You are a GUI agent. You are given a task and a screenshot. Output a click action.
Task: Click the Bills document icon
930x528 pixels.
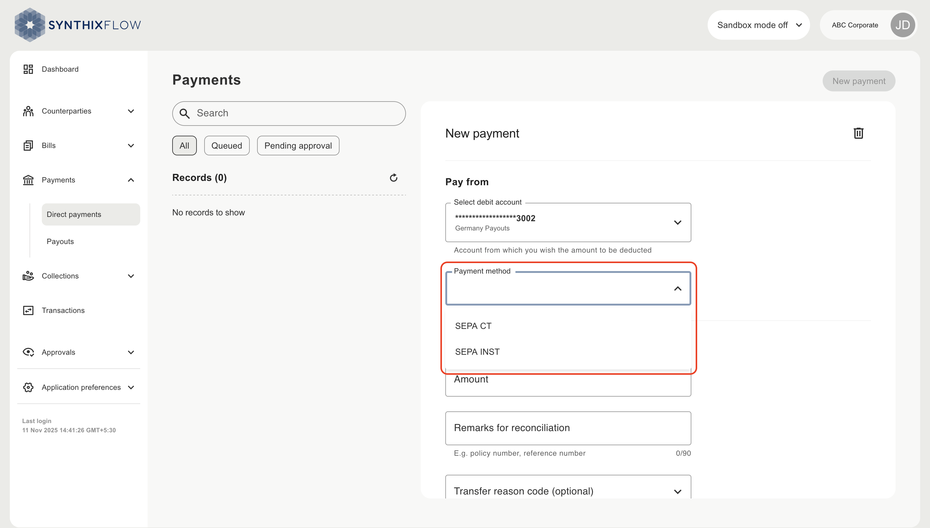point(28,146)
